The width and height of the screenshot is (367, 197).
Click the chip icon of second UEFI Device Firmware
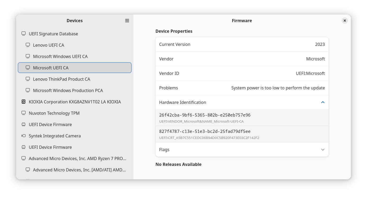[x=24, y=147]
